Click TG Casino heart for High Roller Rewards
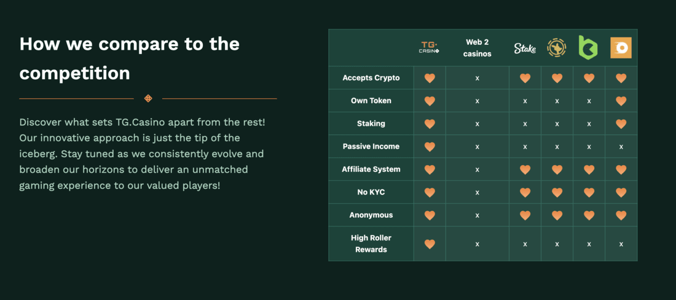This screenshot has height=300, width=676. (x=430, y=244)
